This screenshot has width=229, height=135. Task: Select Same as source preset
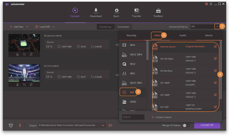(184, 47)
